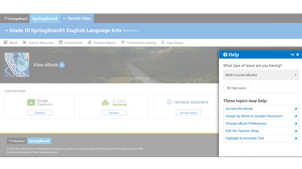Viewport: 302px width, 169px height.
Task: Click the Help question mark icon
Action: (225, 55)
